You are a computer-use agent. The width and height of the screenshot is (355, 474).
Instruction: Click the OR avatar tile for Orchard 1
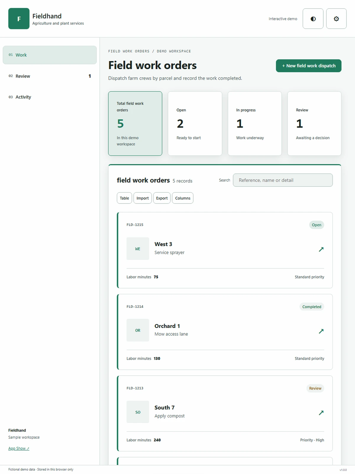138,330
